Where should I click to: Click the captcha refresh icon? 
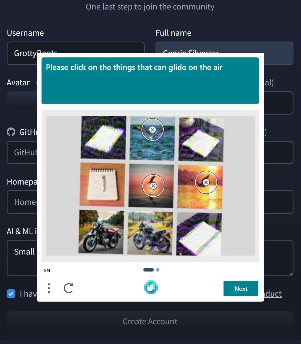[68, 288]
